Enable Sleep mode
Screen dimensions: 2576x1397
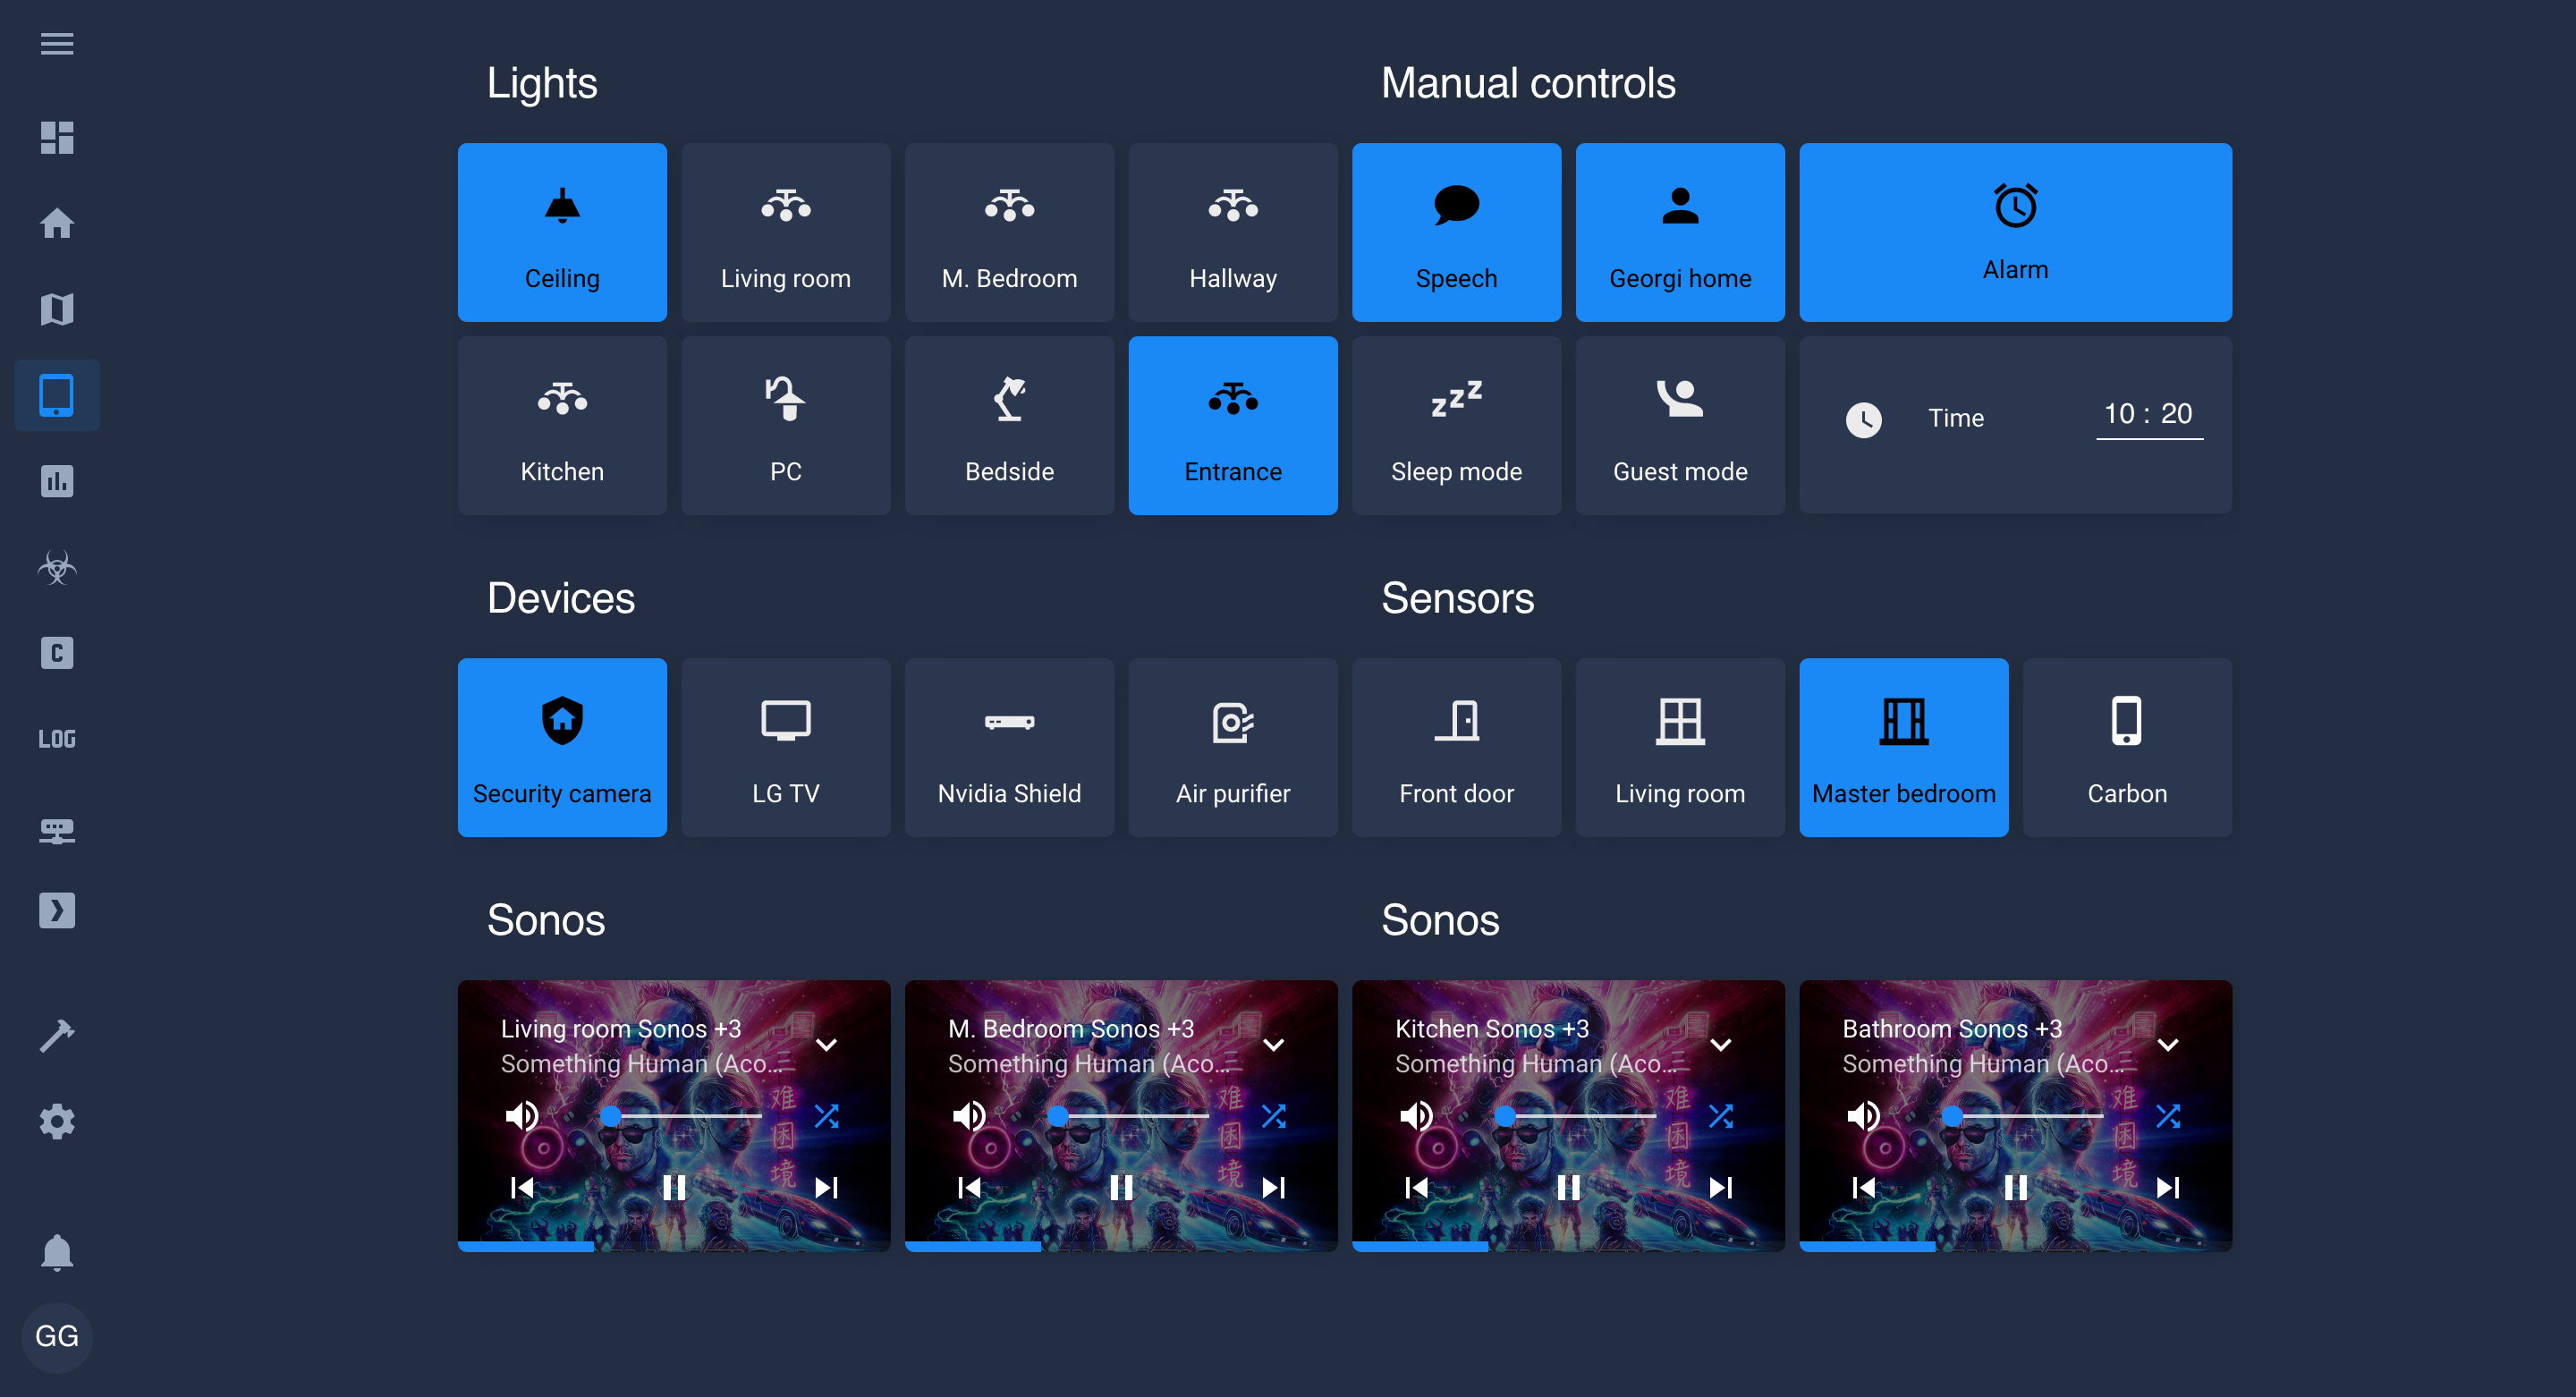pos(1456,426)
